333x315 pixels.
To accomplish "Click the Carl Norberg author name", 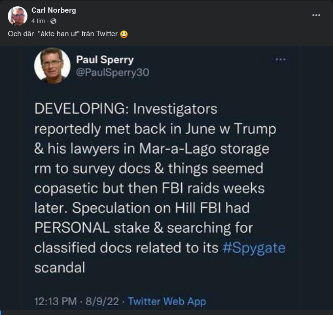I will [x=53, y=10].
